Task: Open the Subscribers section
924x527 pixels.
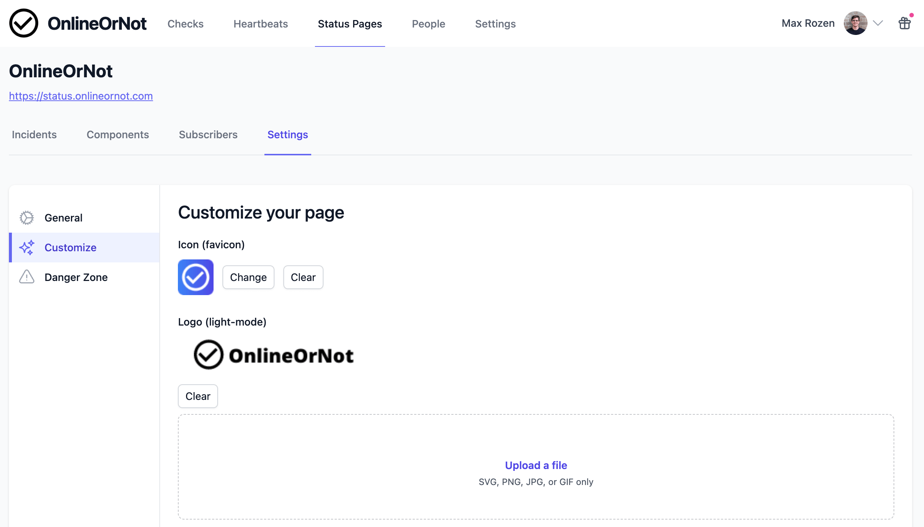Action: coord(208,135)
